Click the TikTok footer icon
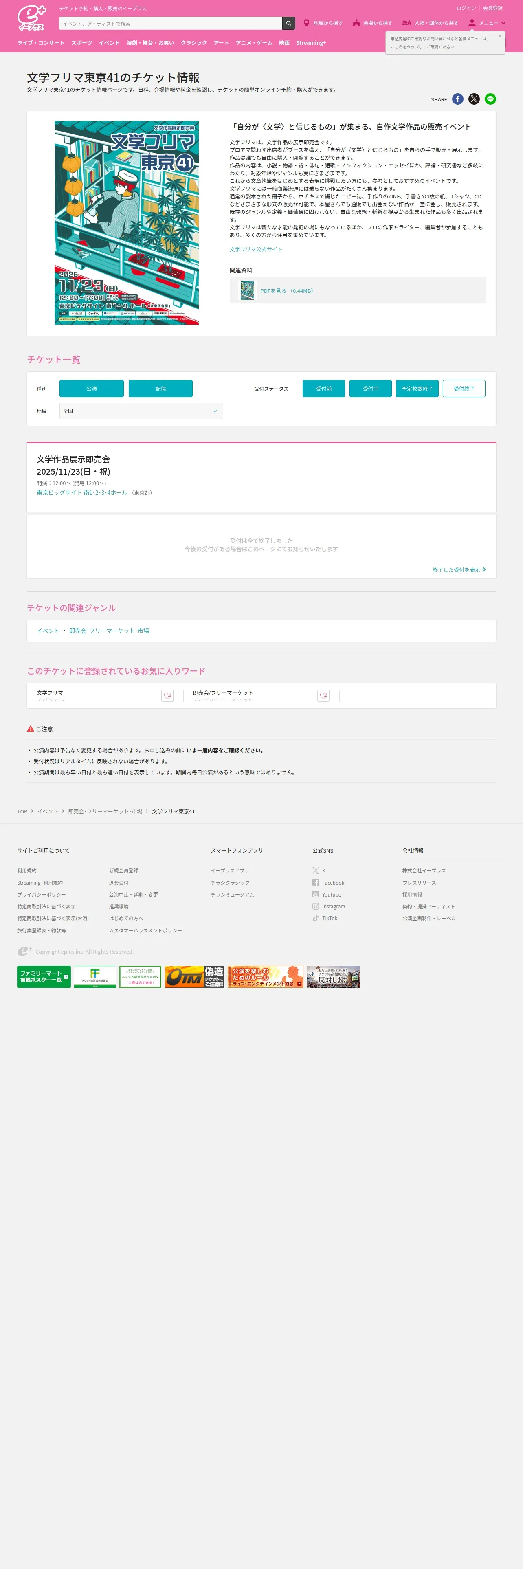 (315, 918)
